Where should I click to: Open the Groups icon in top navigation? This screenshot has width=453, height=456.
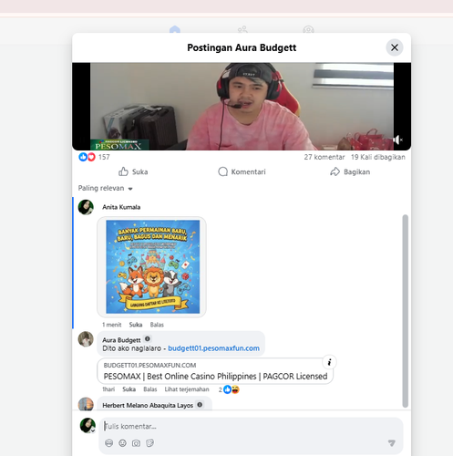[x=308, y=30]
